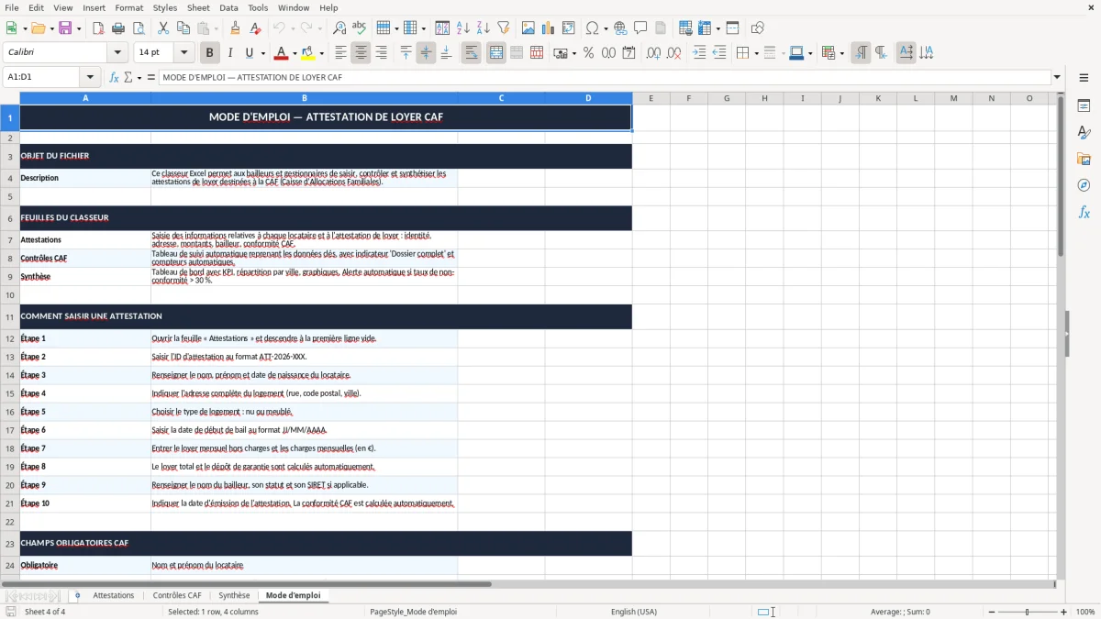The width and height of the screenshot is (1101, 619).
Task: Insert Comment speech bubble icon
Action: (640, 28)
